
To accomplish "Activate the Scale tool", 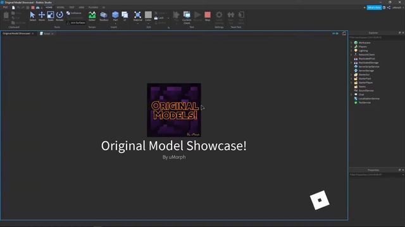I will (51, 16).
